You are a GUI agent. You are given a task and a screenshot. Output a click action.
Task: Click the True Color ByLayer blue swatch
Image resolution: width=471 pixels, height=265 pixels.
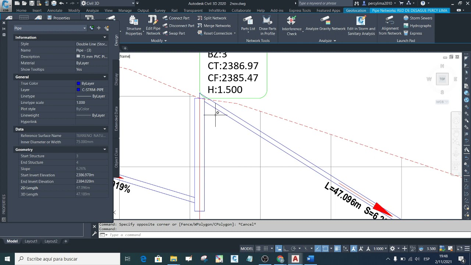point(78,84)
